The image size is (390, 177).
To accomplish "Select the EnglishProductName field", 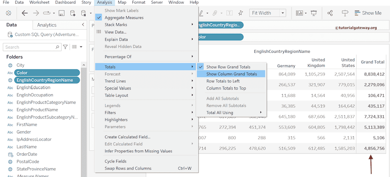I will (x=37, y=110).
